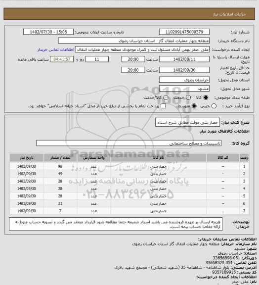
Task: Click the need number field 1102091475000379
Action: [x=184, y=32]
